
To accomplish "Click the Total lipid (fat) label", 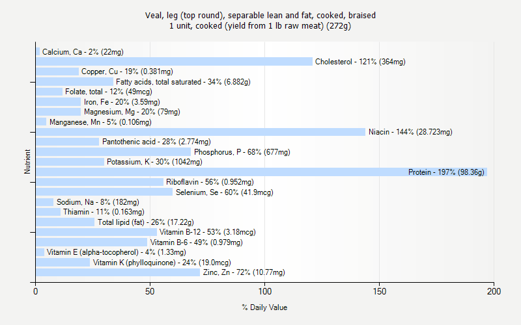I will (x=145, y=222).
